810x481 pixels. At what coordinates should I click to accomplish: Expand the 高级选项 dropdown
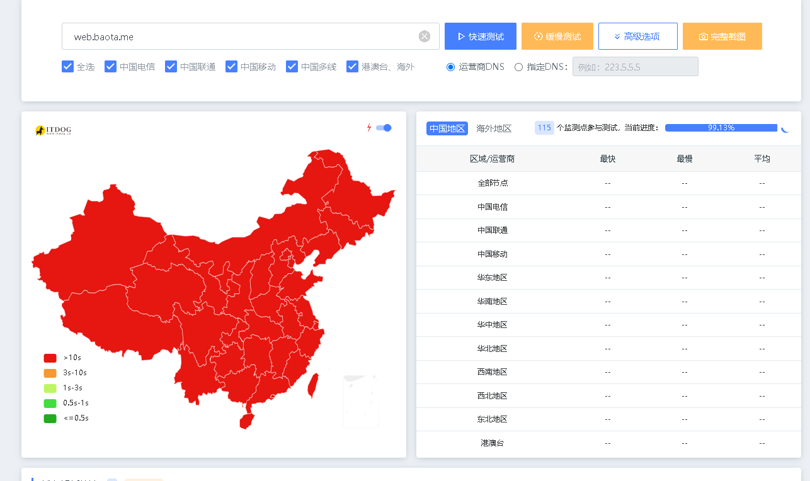click(x=637, y=37)
